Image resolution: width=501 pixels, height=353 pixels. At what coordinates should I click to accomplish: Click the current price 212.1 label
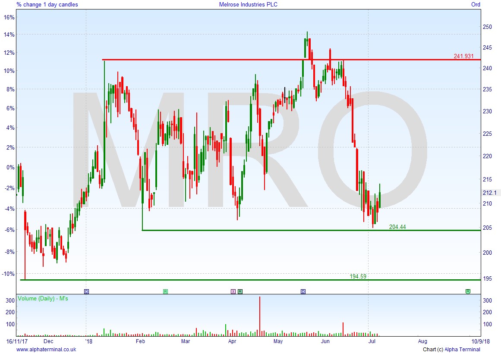tap(489, 193)
